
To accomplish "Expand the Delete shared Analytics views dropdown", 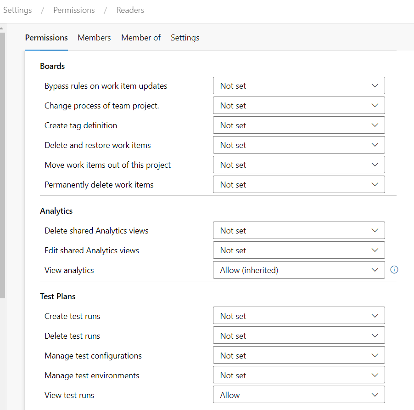I will click(299, 231).
